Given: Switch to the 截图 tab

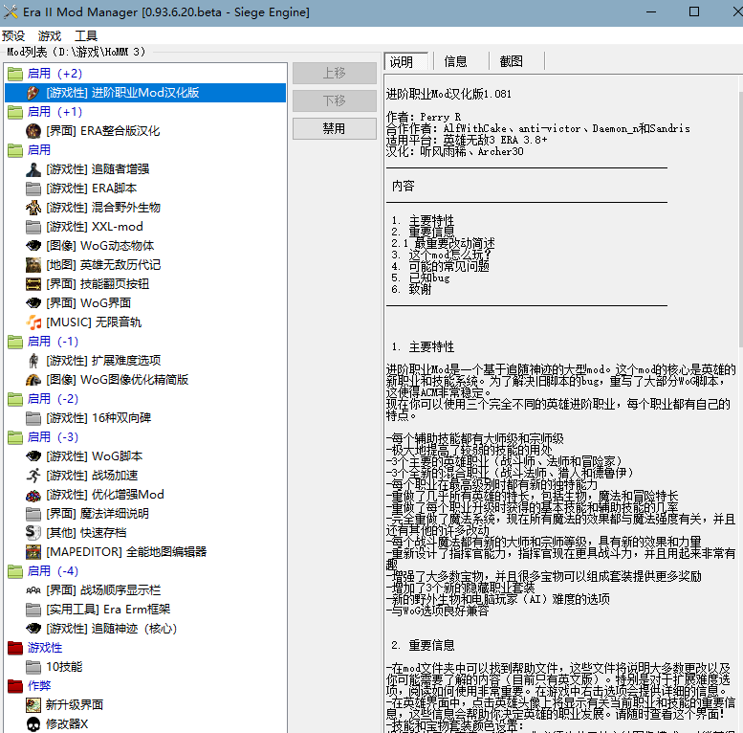Looking at the screenshot, I should point(512,61).
